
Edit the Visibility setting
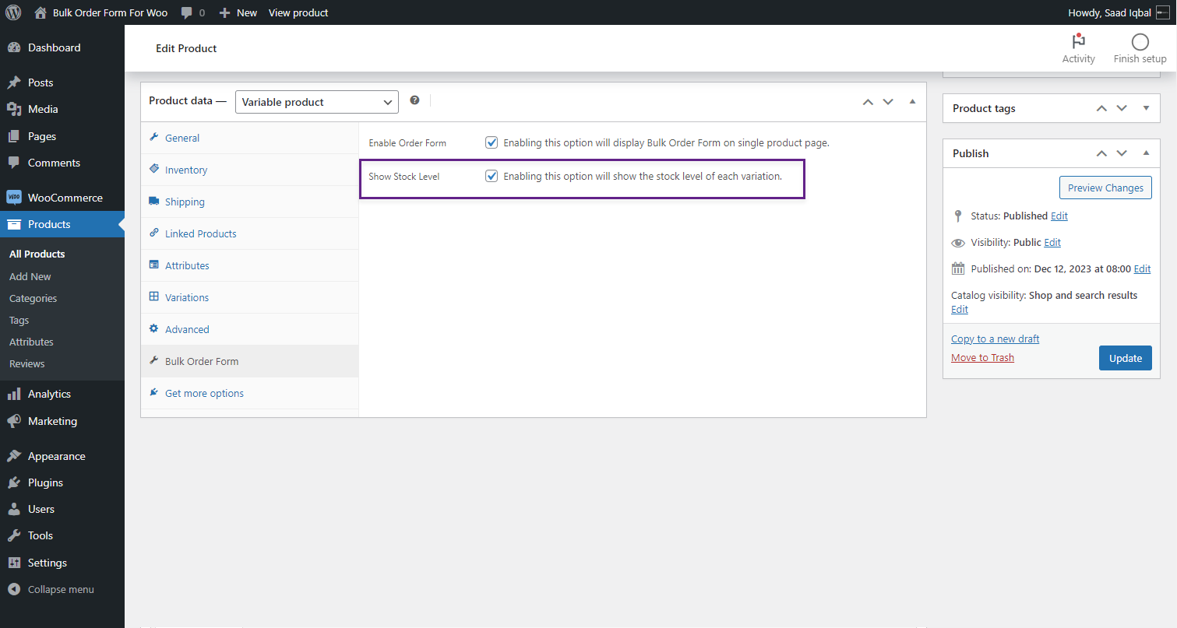pyautogui.click(x=1052, y=242)
